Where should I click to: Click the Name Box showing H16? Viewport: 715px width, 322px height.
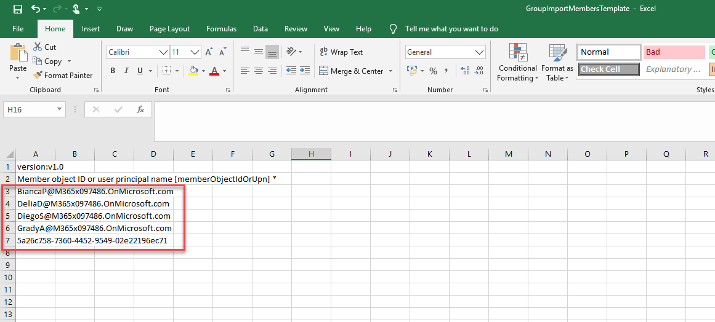pos(34,109)
